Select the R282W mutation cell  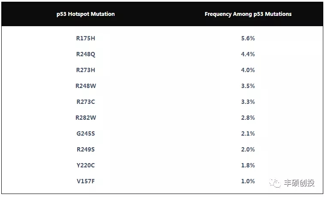coord(86,118)
